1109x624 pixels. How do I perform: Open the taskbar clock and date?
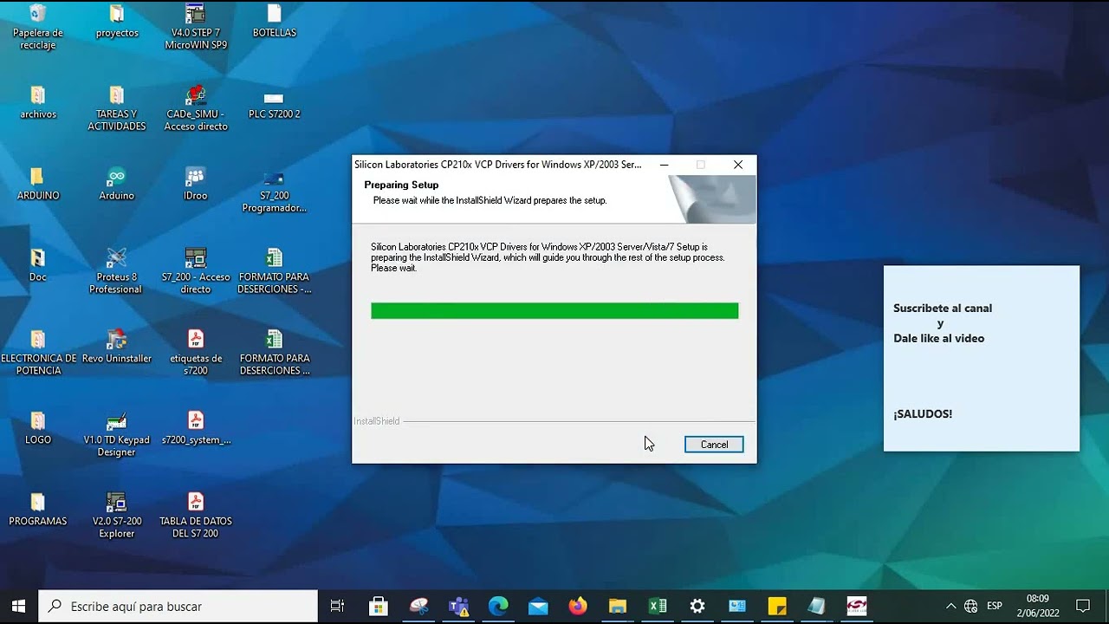[x=1037, y=606]
